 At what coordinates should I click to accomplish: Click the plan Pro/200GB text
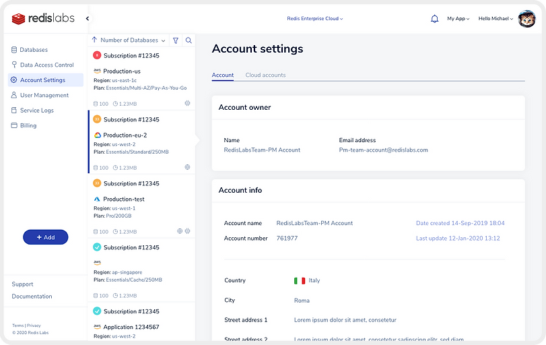pyautogui.click(x=118, y=216)
